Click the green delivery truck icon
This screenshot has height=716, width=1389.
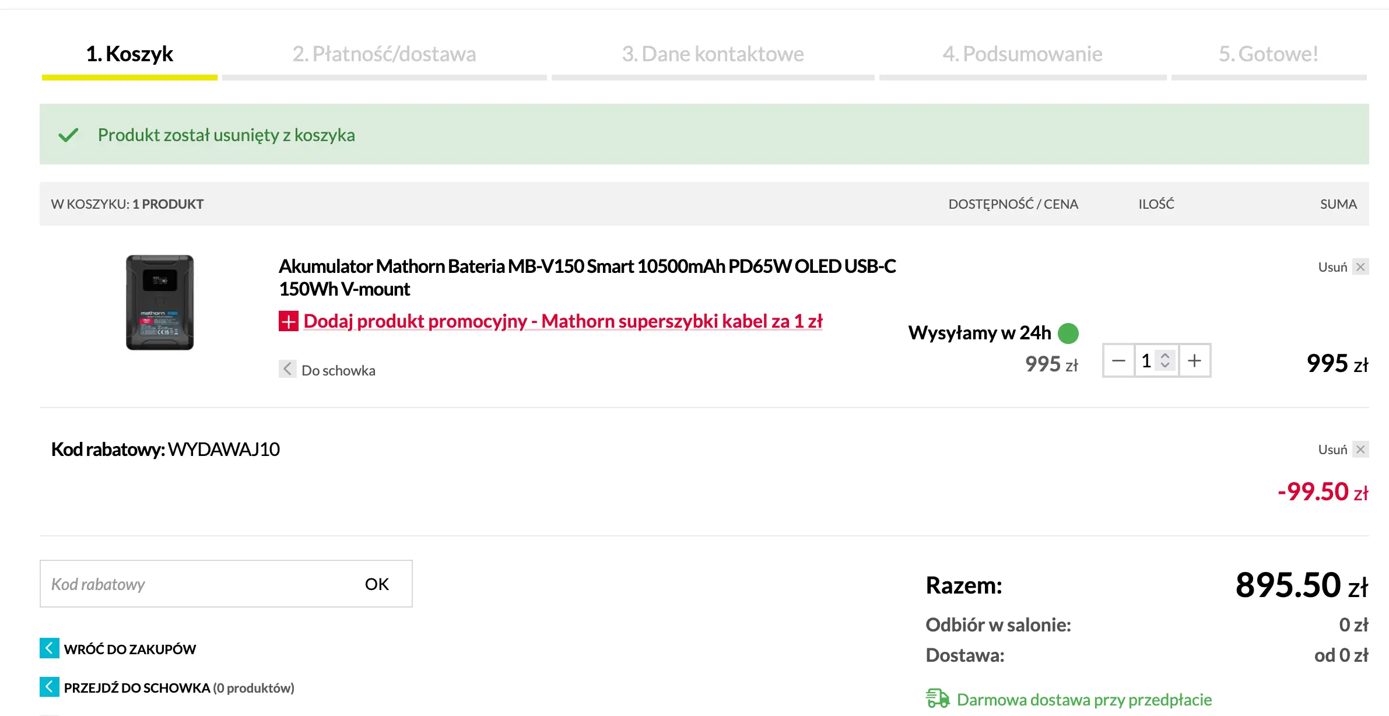(938, 698)
